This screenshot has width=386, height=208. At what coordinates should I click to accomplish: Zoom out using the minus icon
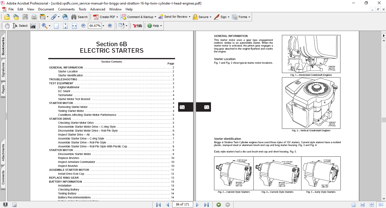point(83,26)
